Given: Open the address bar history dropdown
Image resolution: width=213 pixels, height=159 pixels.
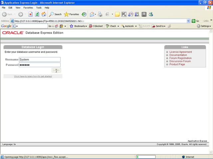Looking at the screenshot, I should [188, 21].
